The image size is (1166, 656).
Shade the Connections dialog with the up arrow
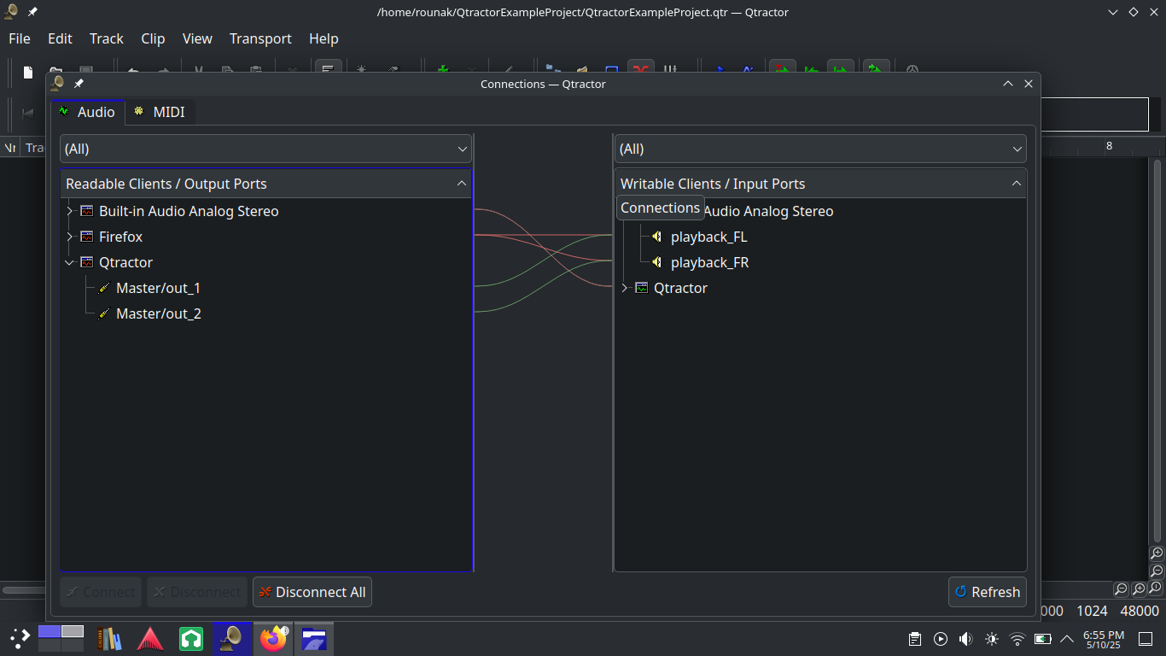[x=1008, y=84]
